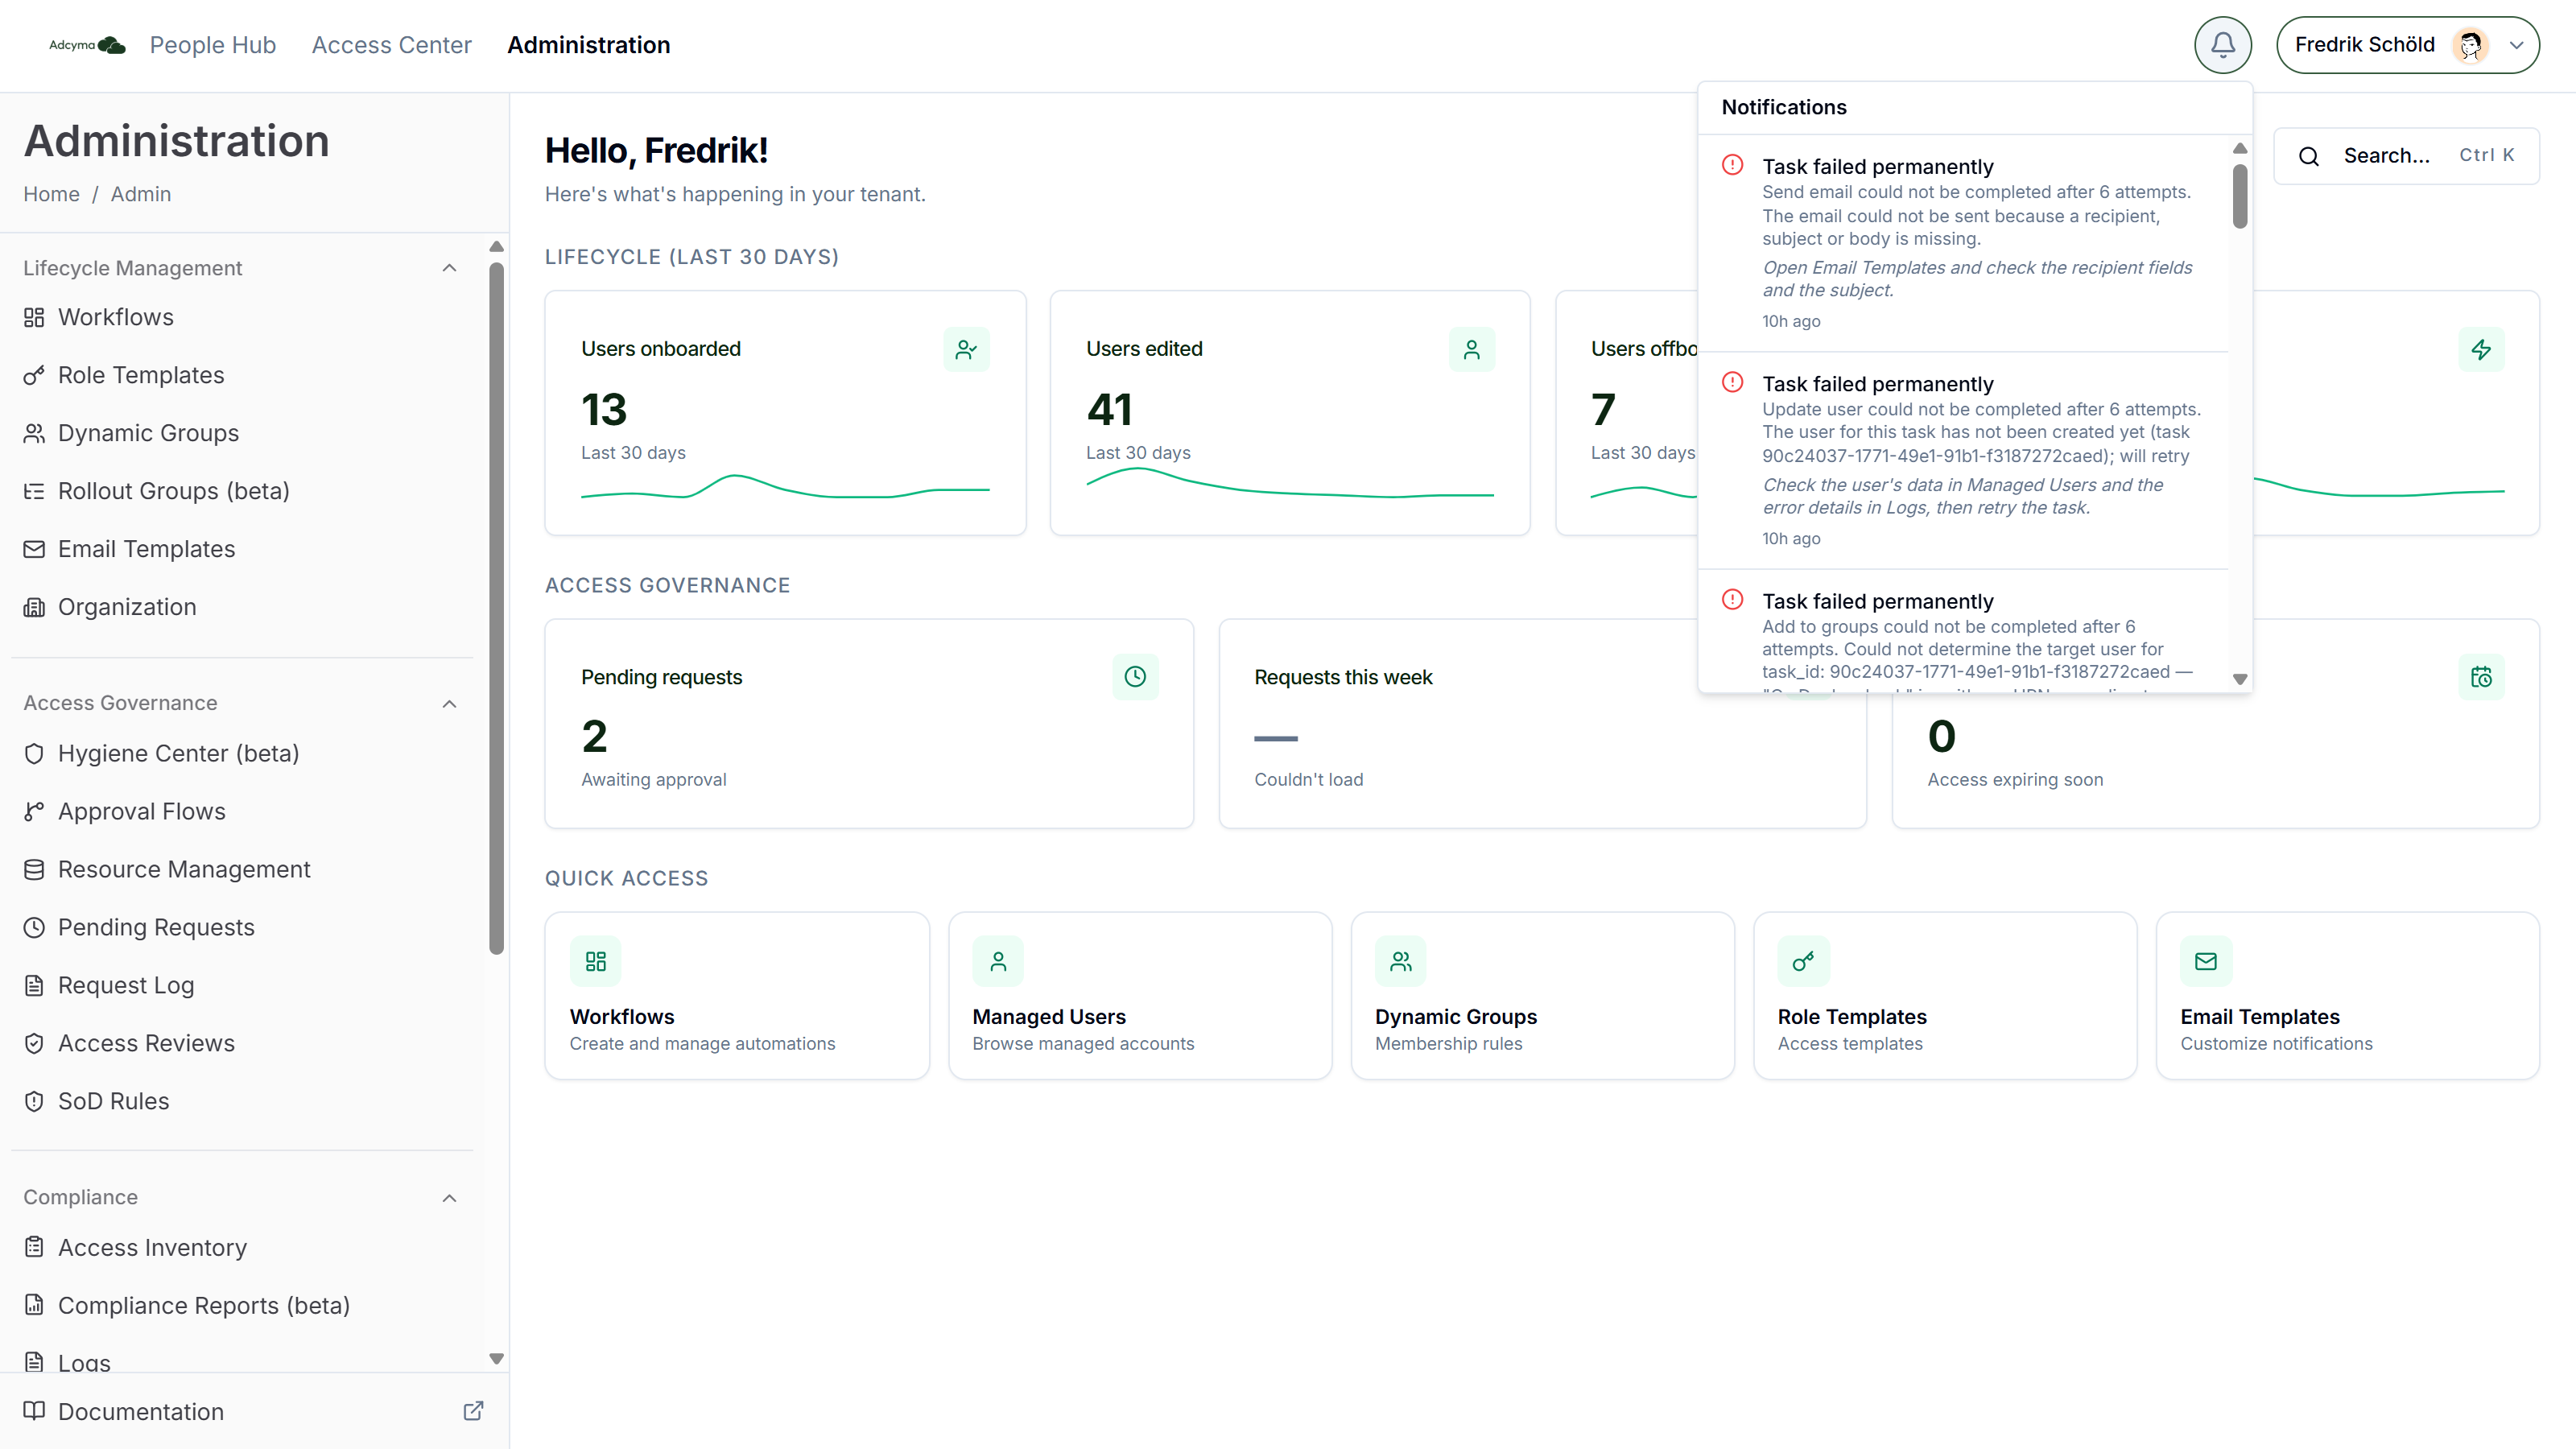2576x1449 pixels.
Task: Focus the Search input field
Action: [x=2406, y=156]
